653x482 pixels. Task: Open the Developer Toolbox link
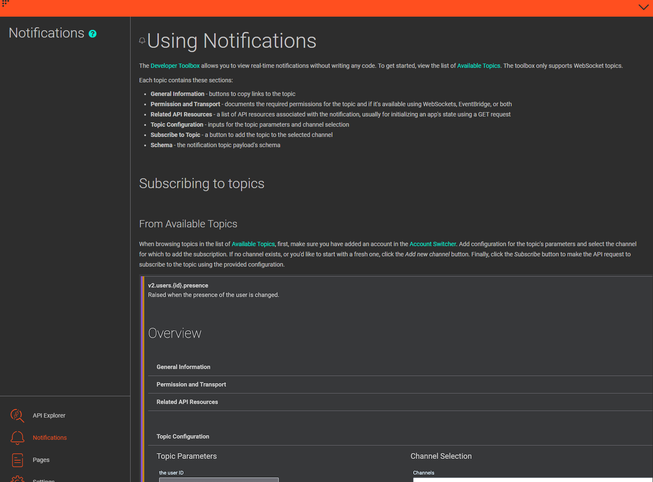tap(175, 66)
